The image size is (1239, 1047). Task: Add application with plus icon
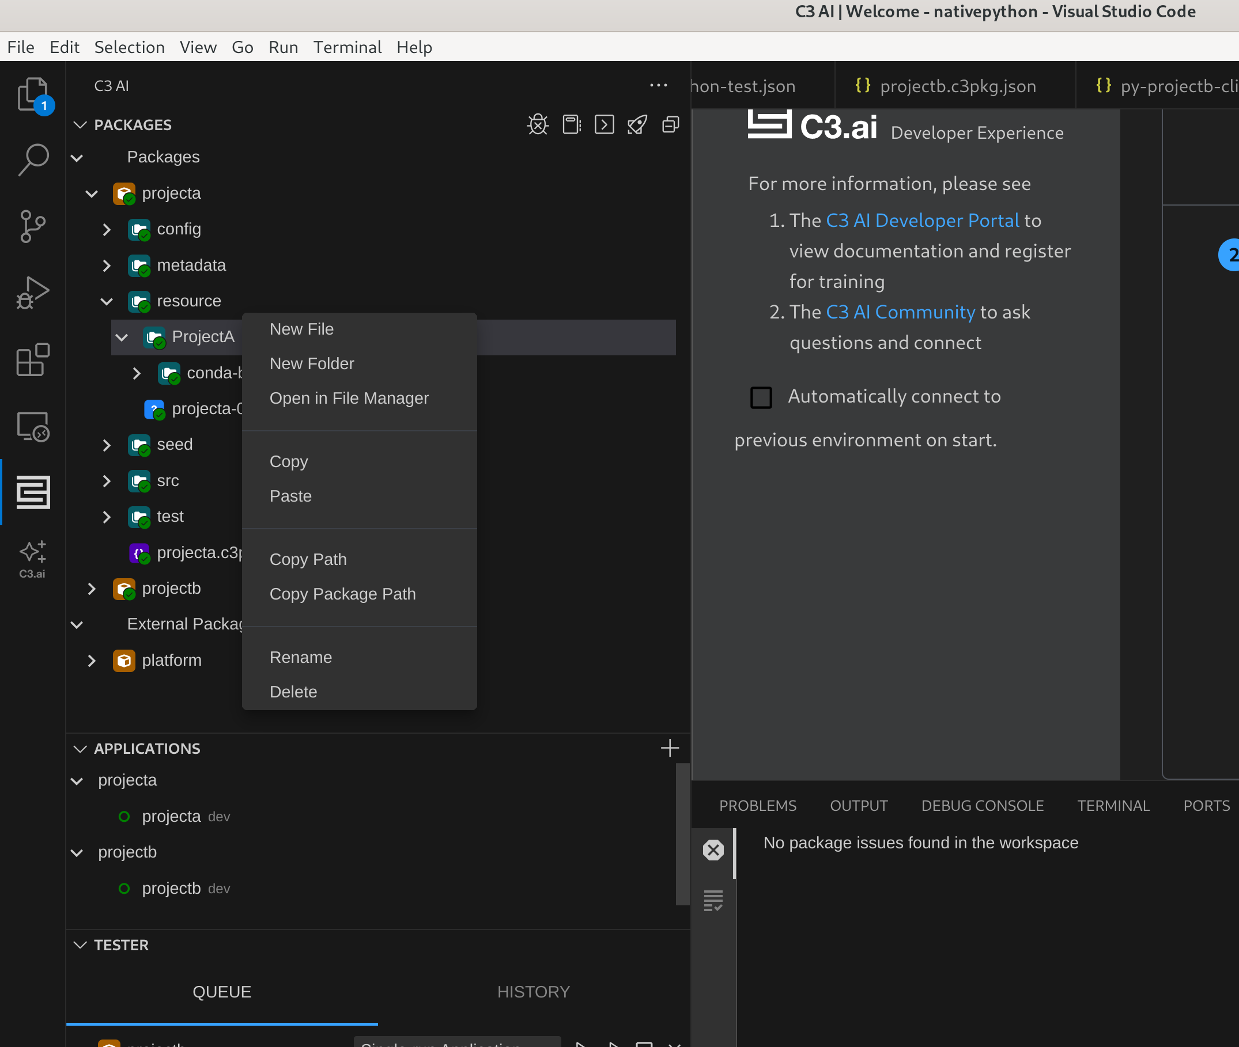[x=670, y=748]
